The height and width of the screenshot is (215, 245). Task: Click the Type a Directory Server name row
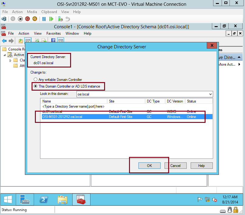[x=127, y=106]
